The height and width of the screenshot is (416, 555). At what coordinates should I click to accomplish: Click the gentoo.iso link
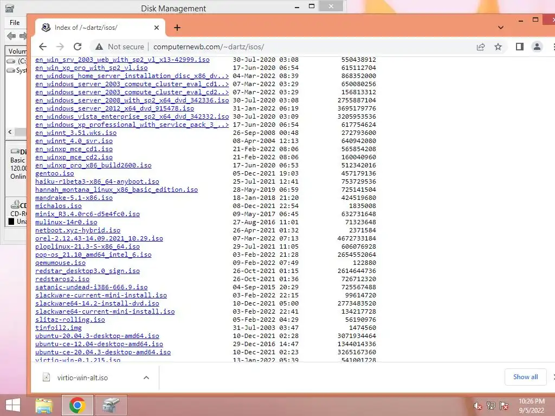point(55,174)
